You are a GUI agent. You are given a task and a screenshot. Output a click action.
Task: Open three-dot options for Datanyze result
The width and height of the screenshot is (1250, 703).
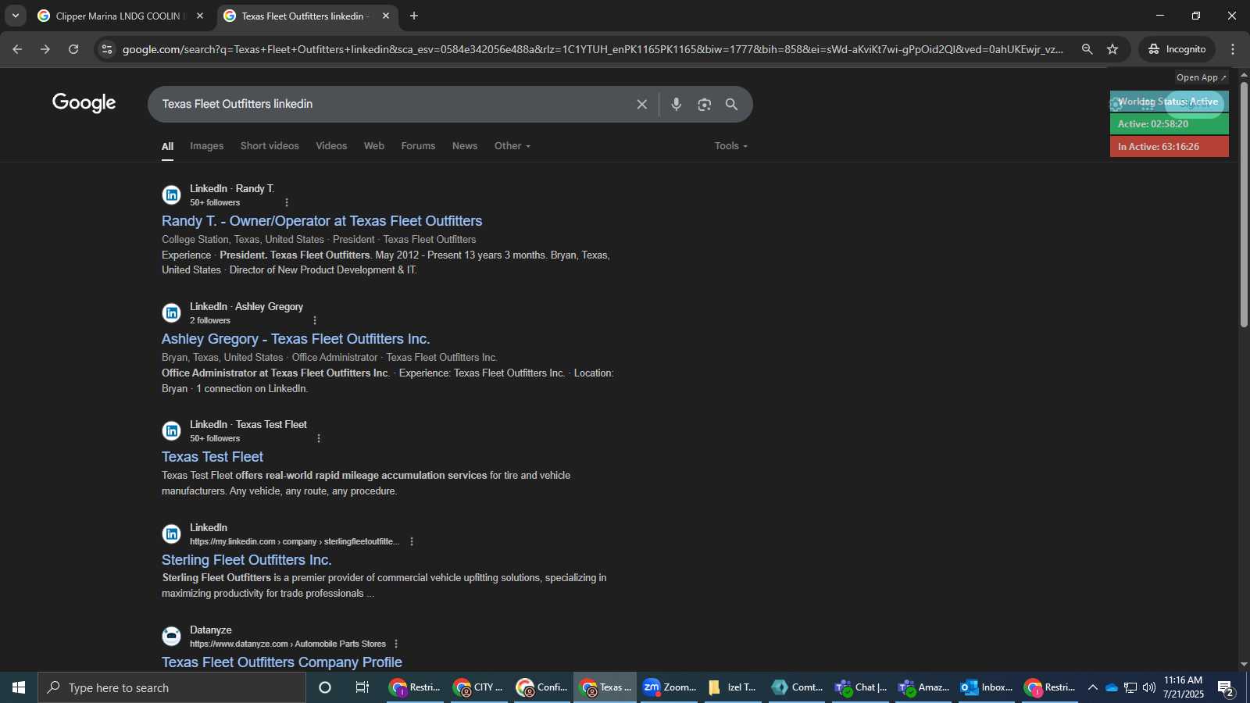click(396, 644)
